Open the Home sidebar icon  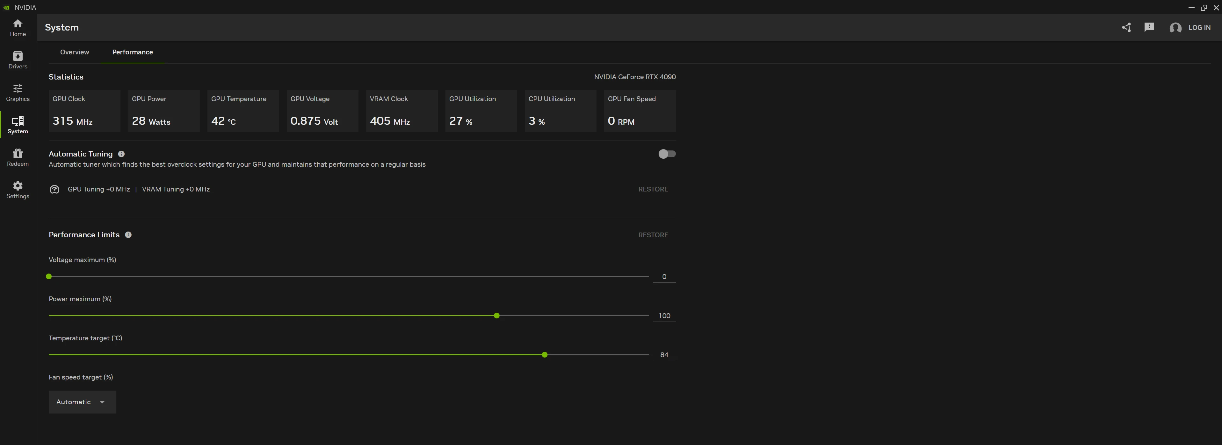pyautogui.click(x=18, y=27)
